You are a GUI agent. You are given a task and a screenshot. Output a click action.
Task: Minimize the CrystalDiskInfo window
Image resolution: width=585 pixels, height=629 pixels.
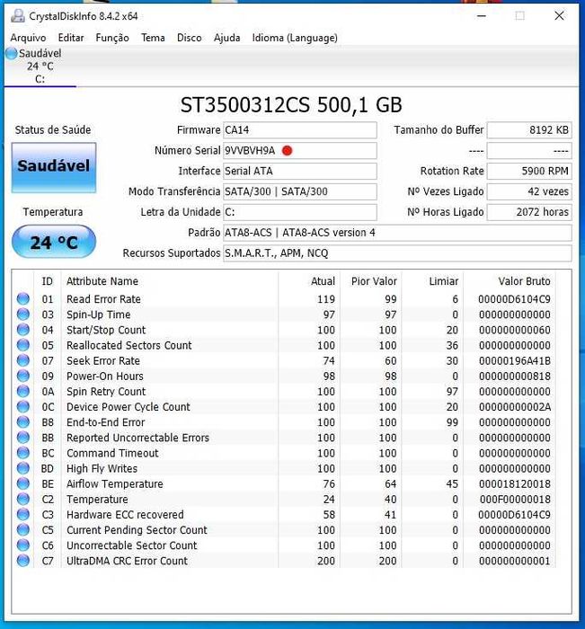click(x=482, y=16)
